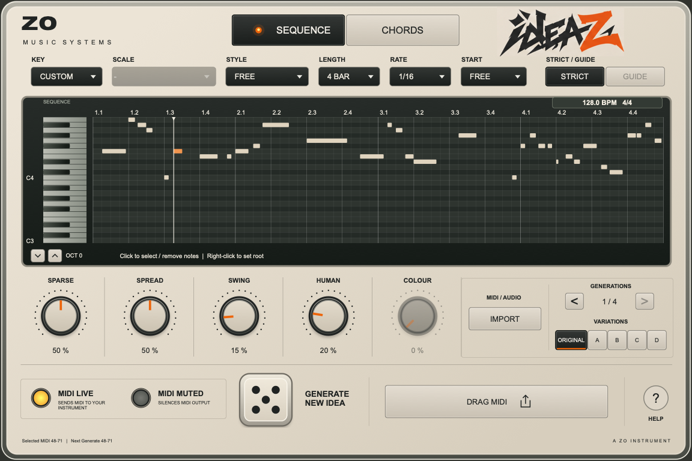Click the DRAG MIDI button
692x461 pixels.
coord(496,402)
